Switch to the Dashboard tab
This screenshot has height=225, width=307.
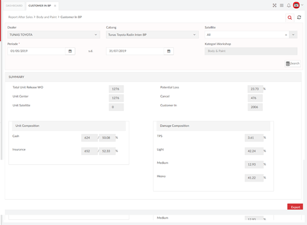pos(14,6)
